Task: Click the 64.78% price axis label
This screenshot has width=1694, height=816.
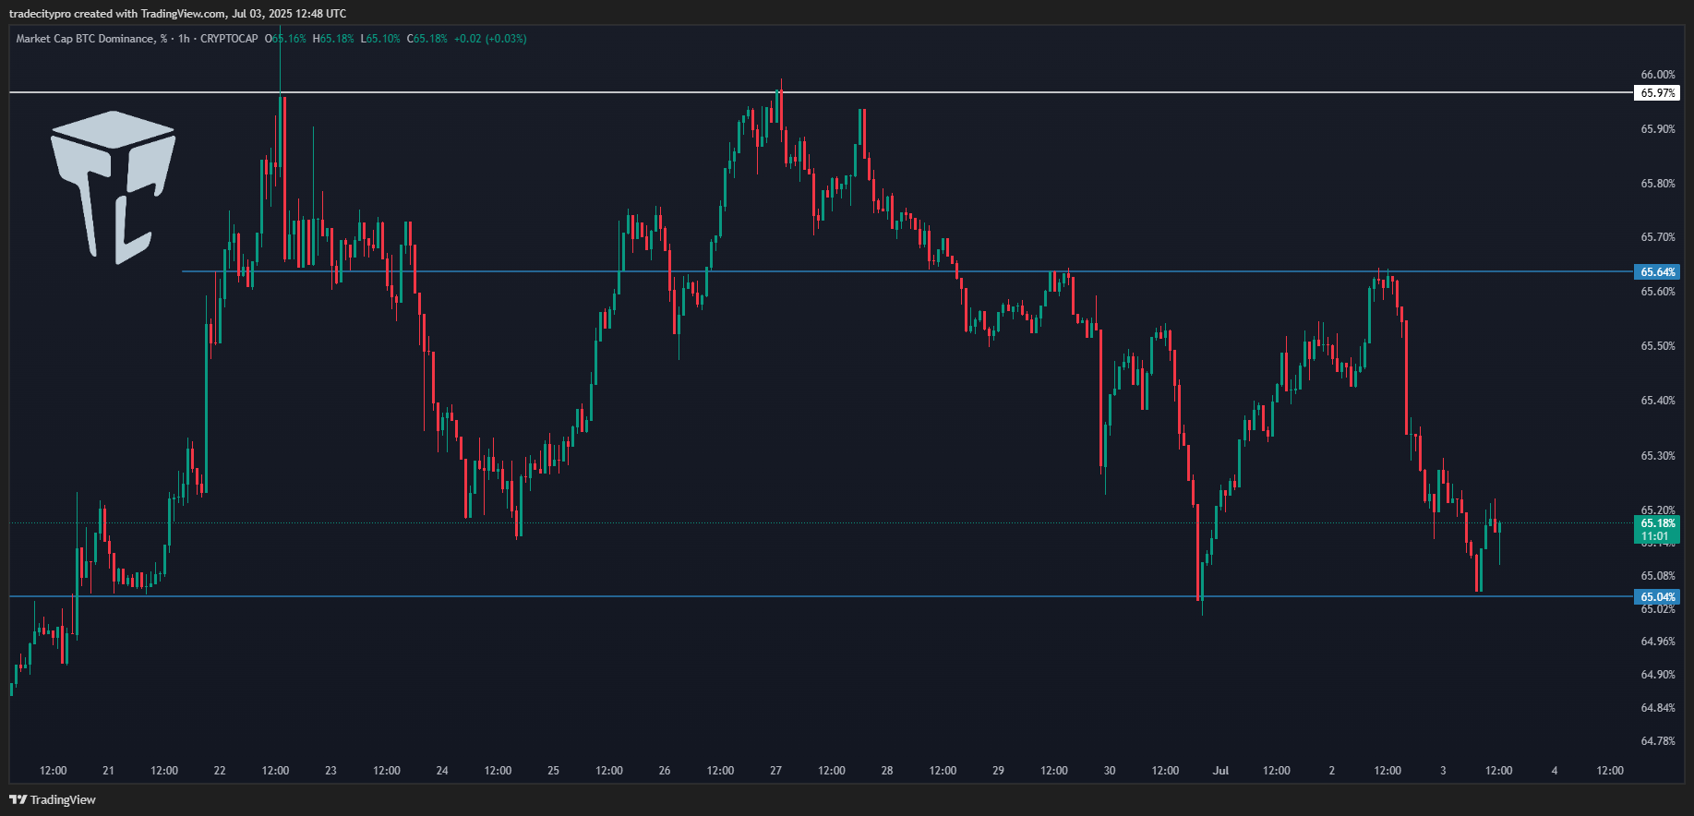Action: [1658, 741]
